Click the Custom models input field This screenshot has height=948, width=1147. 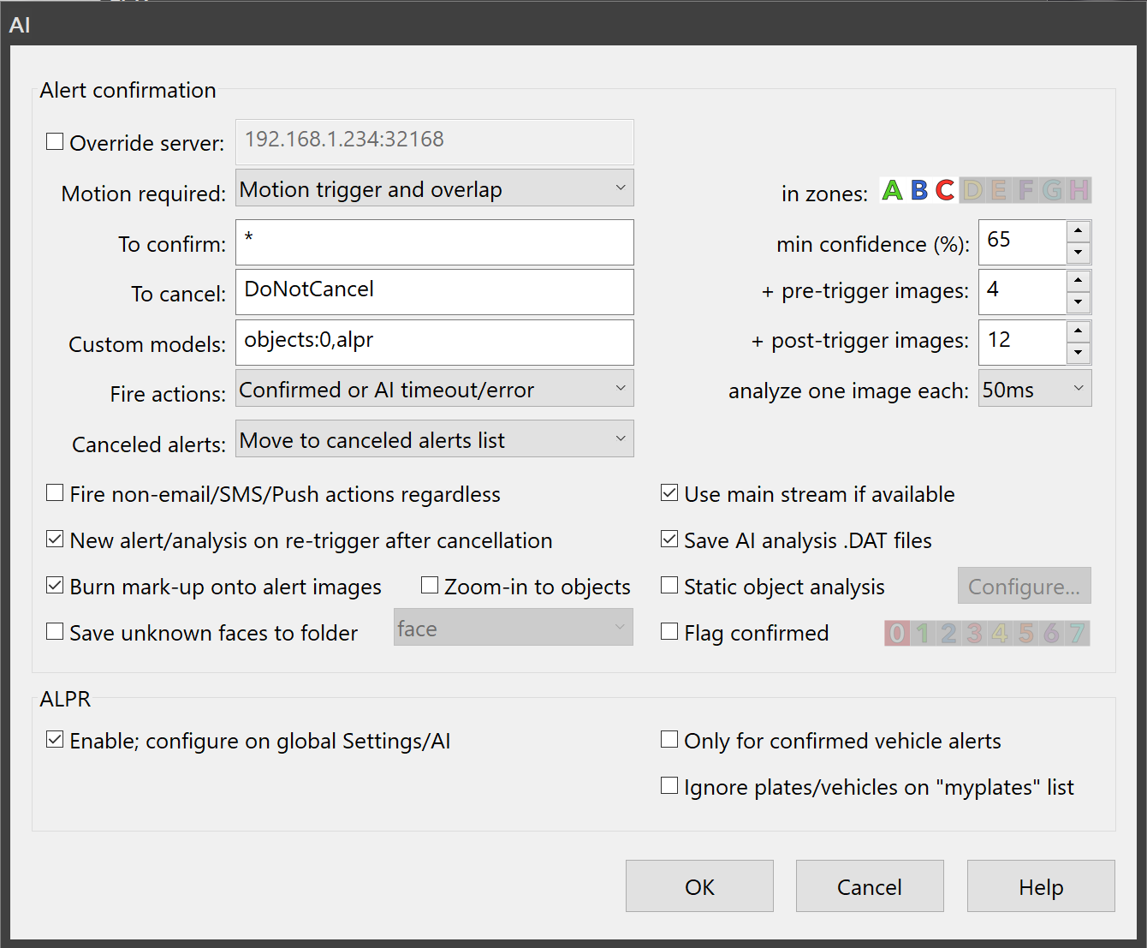click(x=435, y=343)
